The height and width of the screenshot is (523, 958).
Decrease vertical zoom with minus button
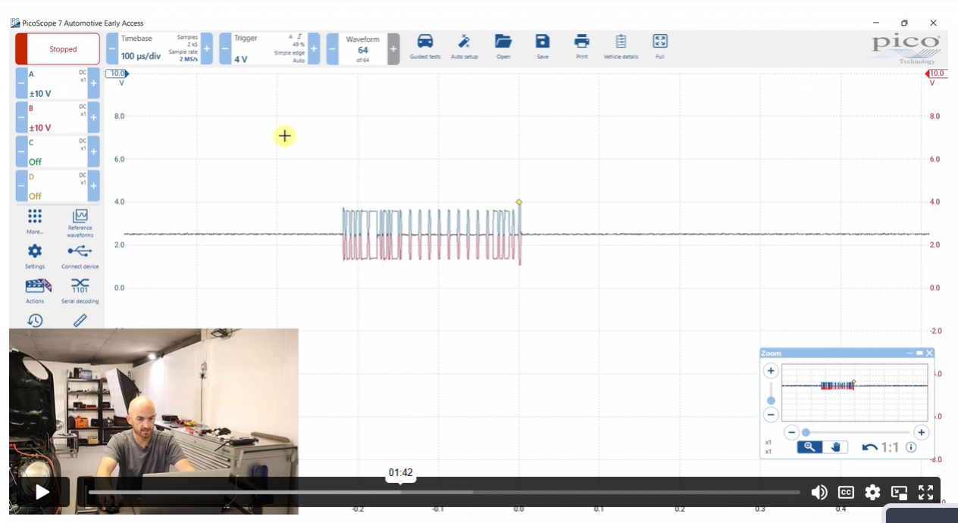pos(771,414)
